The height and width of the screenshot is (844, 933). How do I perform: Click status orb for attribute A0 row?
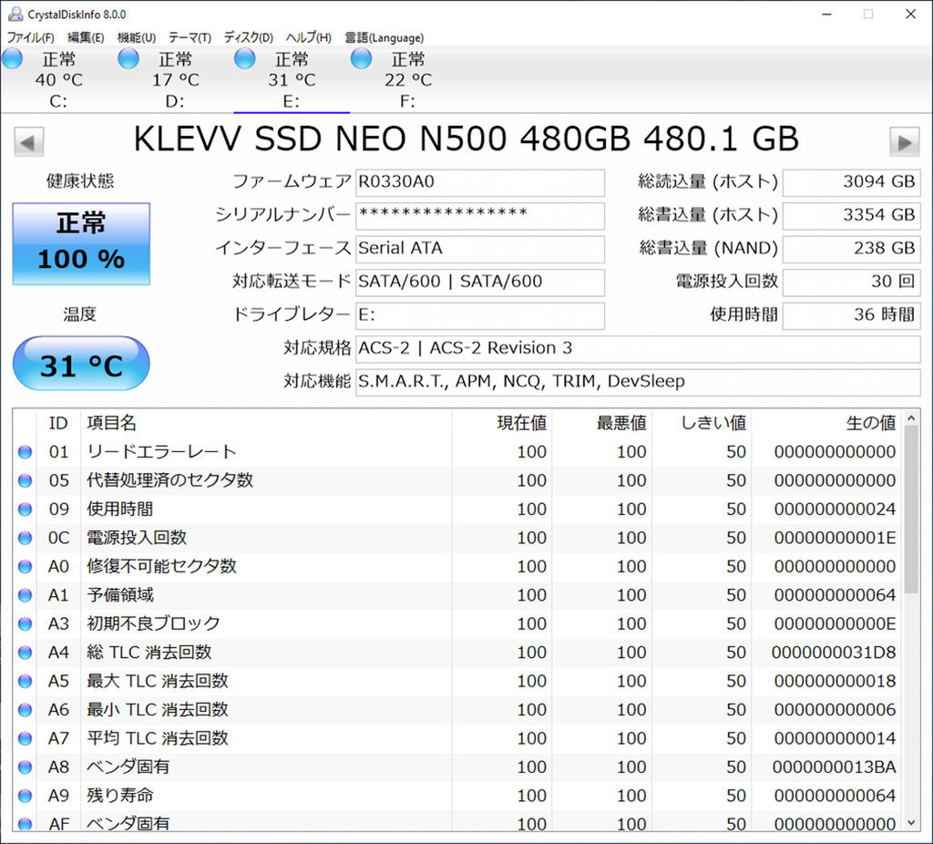coord(25,567)
